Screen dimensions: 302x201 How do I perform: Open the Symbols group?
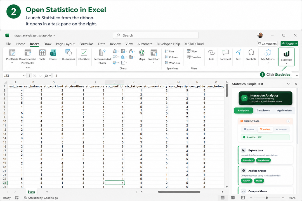tap(251, 55)
